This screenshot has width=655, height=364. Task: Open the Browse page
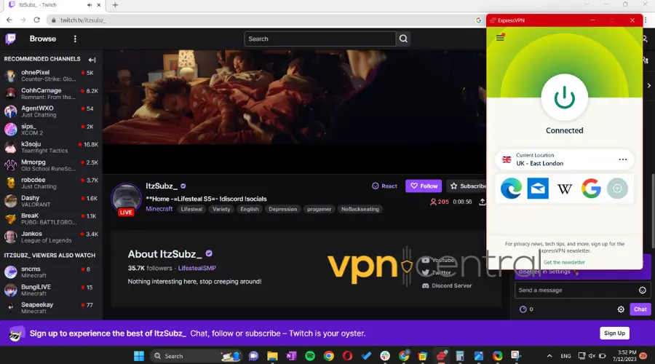coord(43,39)
